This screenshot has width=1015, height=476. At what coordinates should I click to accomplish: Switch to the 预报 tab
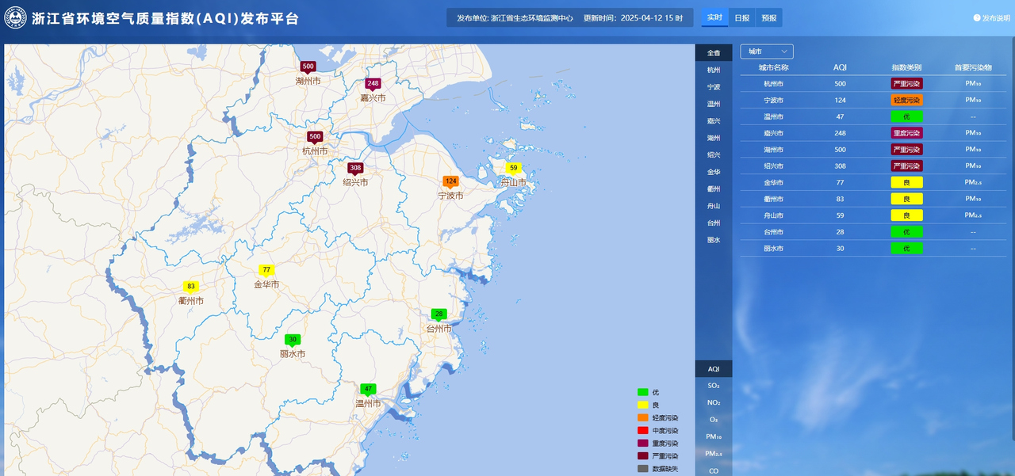(769, 17)
